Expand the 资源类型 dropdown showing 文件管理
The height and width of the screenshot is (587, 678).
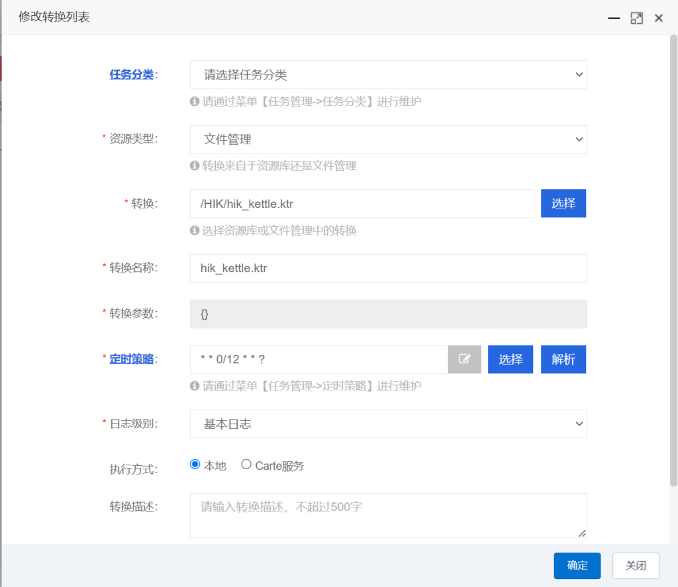pos(388,140)
